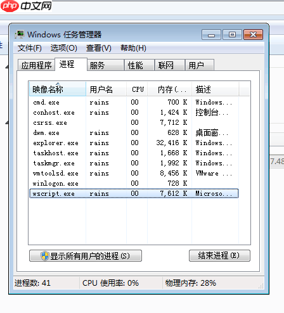Click CPU 使用率: 0% in status bar
The width and height of the screenshot is (284, 313).
(x=110, y=283)
